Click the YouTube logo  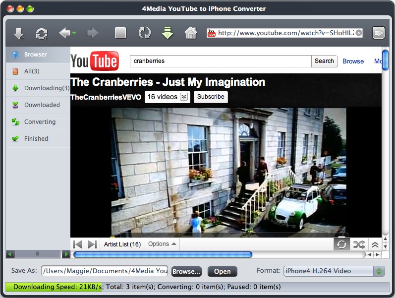pos(95,61)
